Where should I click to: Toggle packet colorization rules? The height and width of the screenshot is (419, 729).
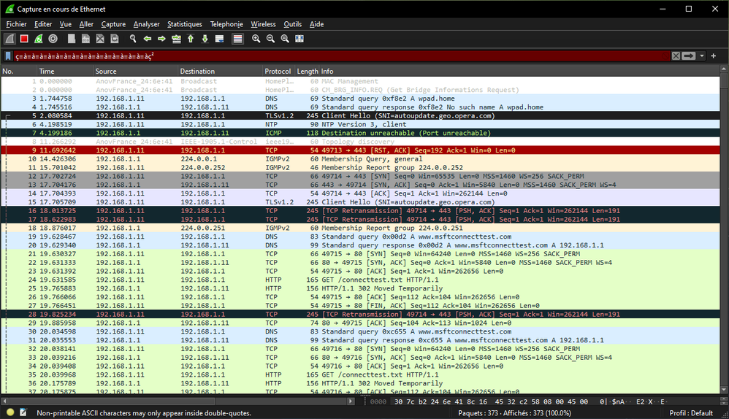[238, 39]
